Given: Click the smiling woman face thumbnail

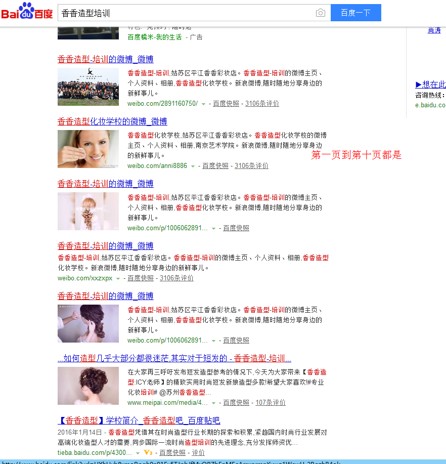Looking at the screenshot, I should pos(88,149).
